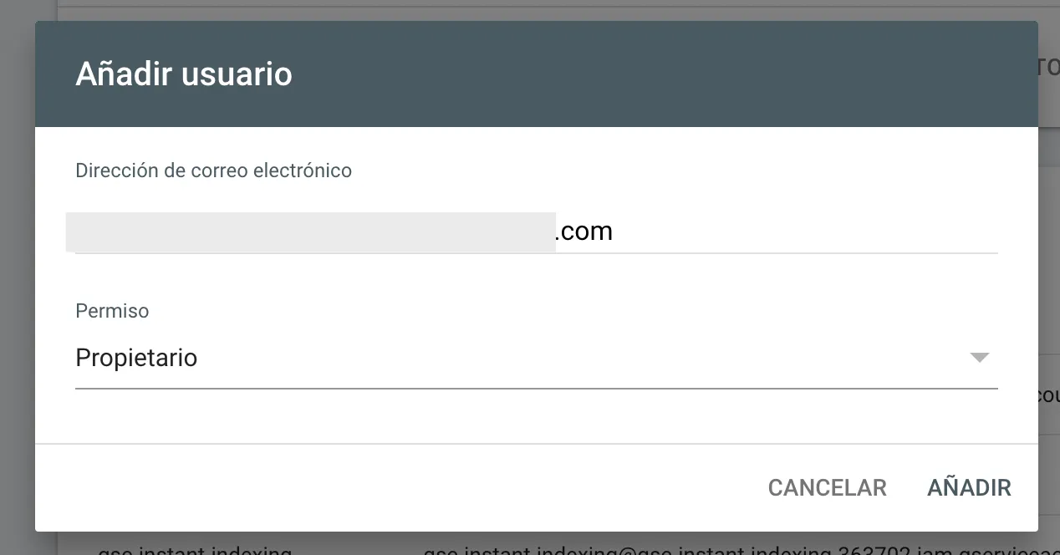The width and height of the screenshot is (1060, 555).
Task: Confirm with the AÑADIR button
Action: pyautogui.click(x=969, y=487)
